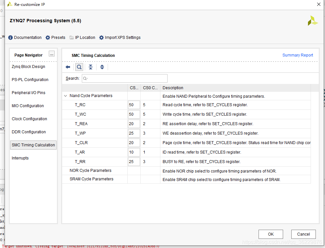Select Peripheral I/O Pins page
325x248 pixels.
click(x=28, y=93)
